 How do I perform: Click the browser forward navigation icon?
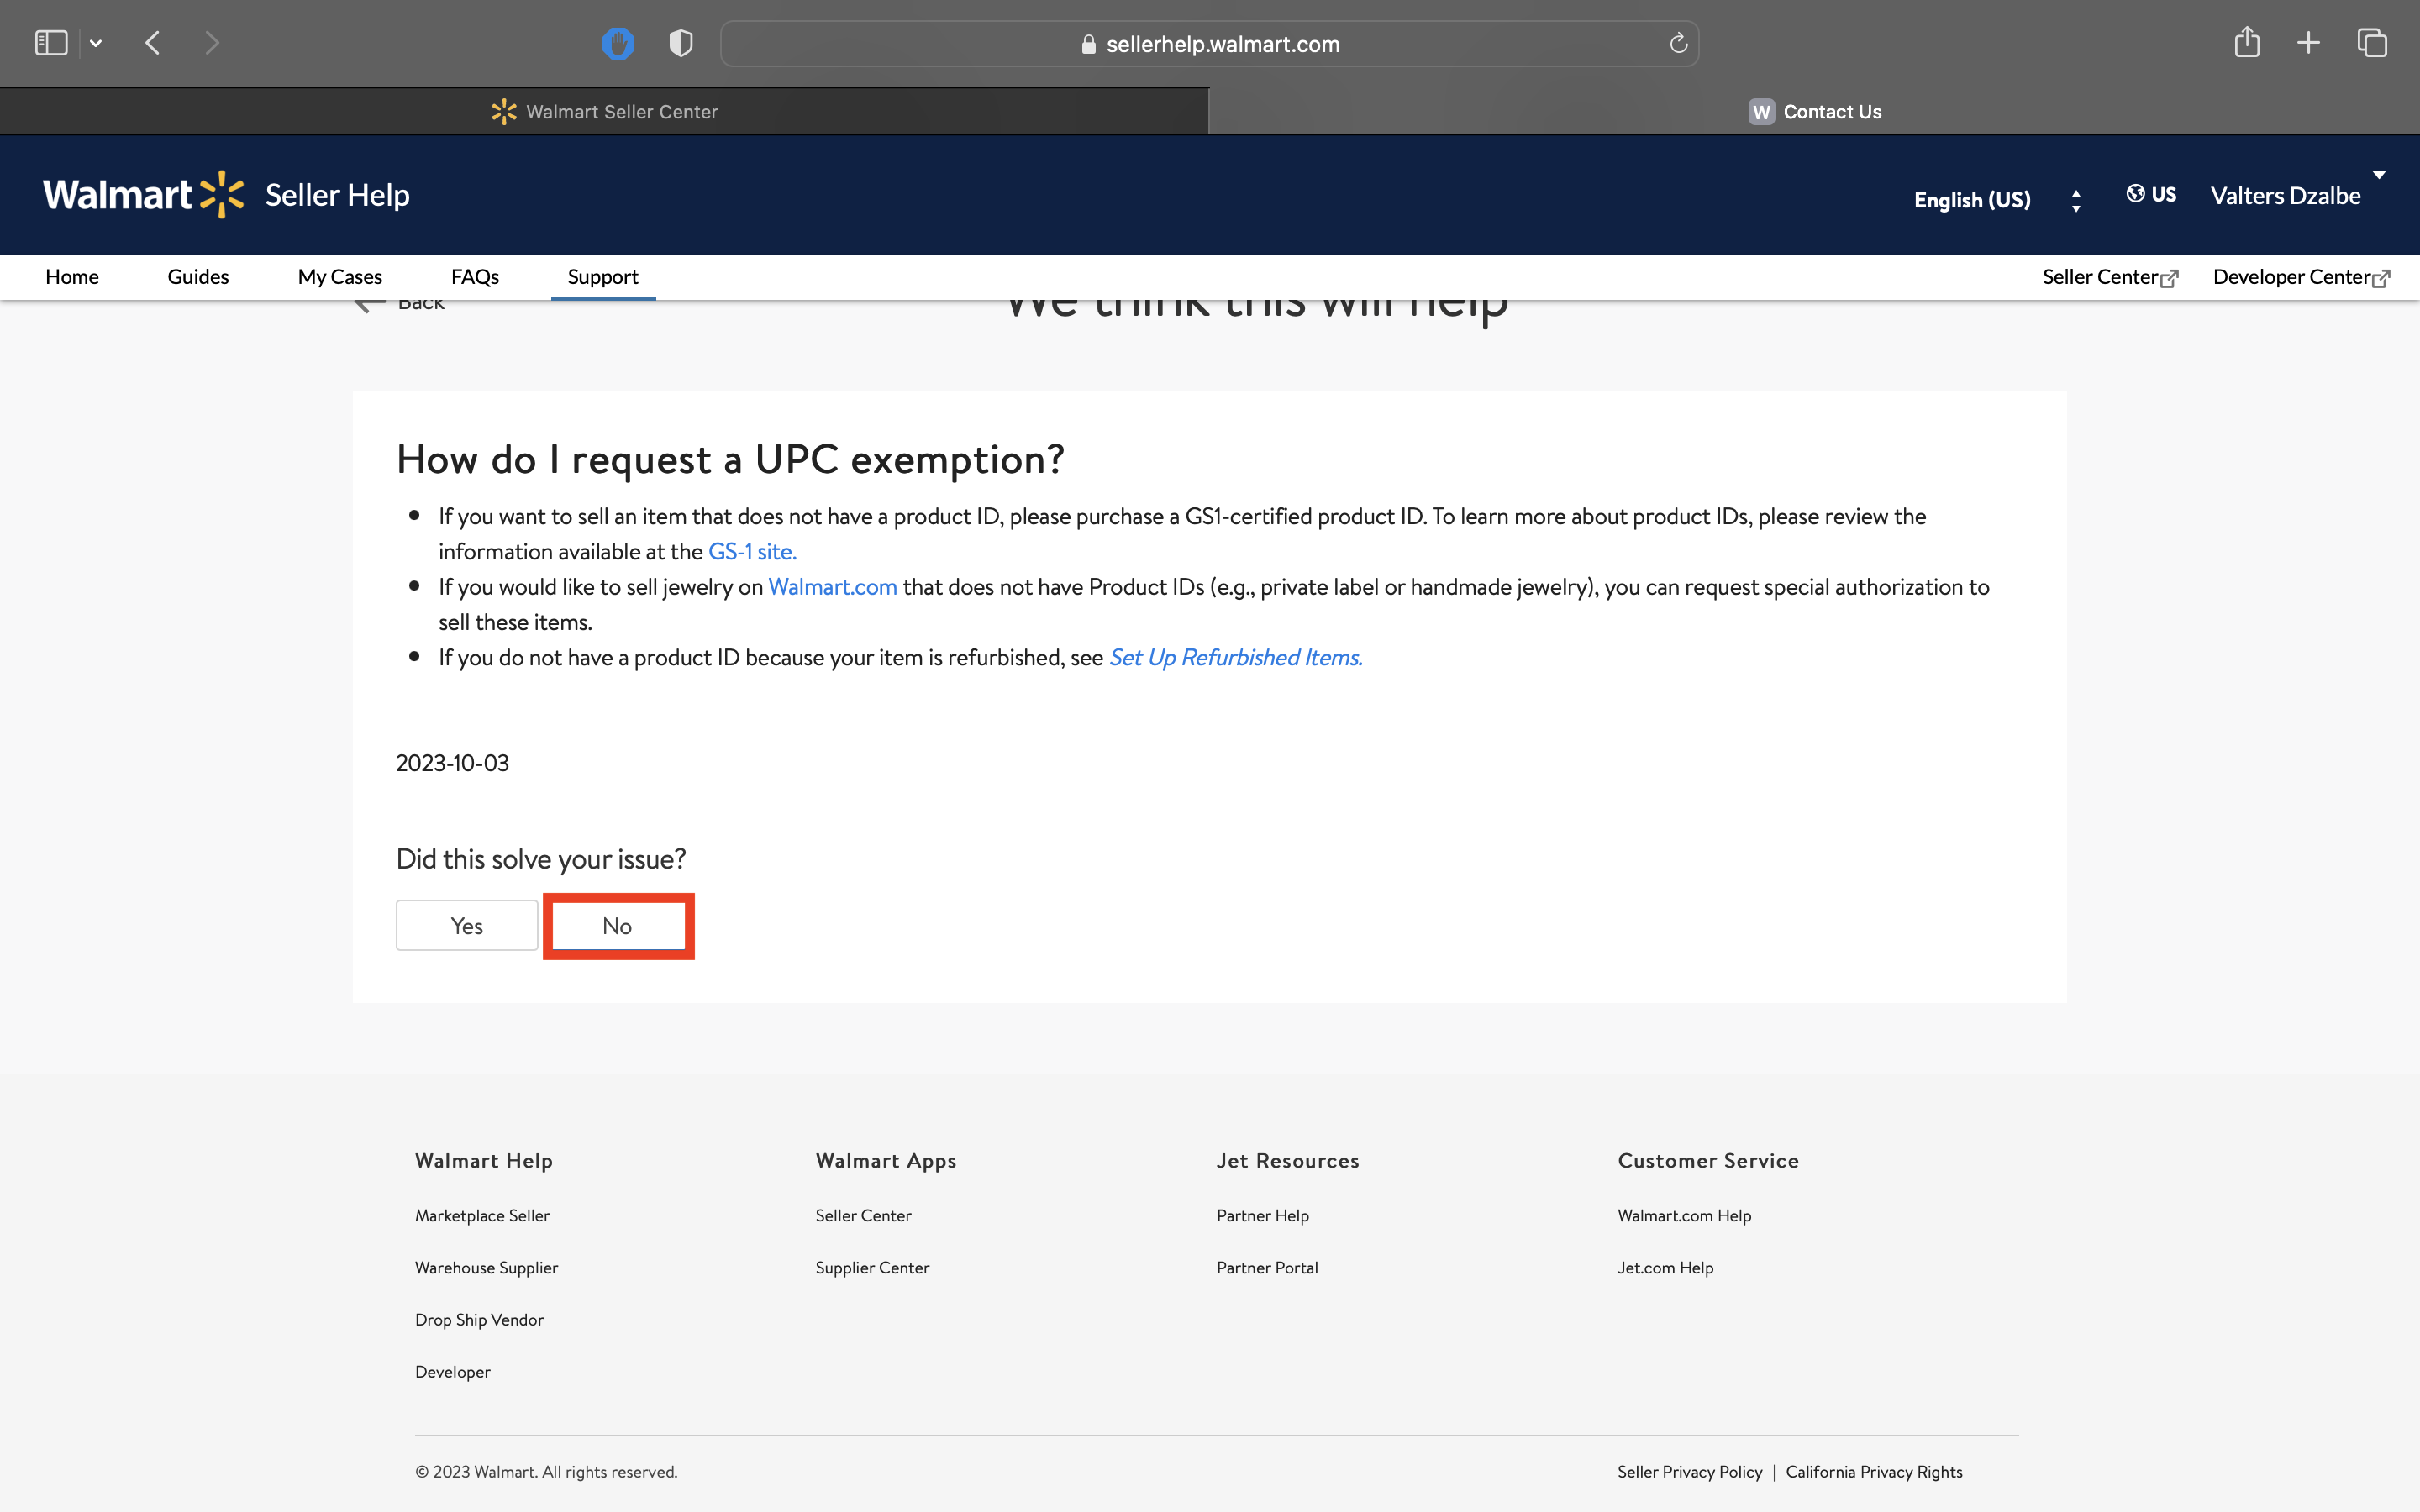[213, 44]
